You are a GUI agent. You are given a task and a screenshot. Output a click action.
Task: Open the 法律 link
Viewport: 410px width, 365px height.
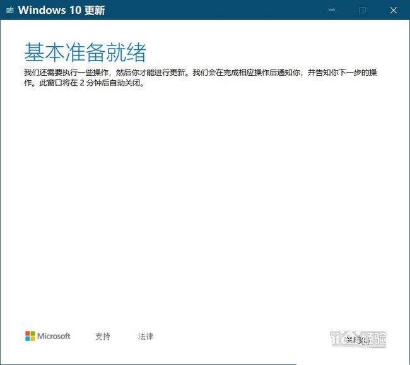145,336
